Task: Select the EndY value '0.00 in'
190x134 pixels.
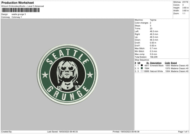Action: coord(153,46)
